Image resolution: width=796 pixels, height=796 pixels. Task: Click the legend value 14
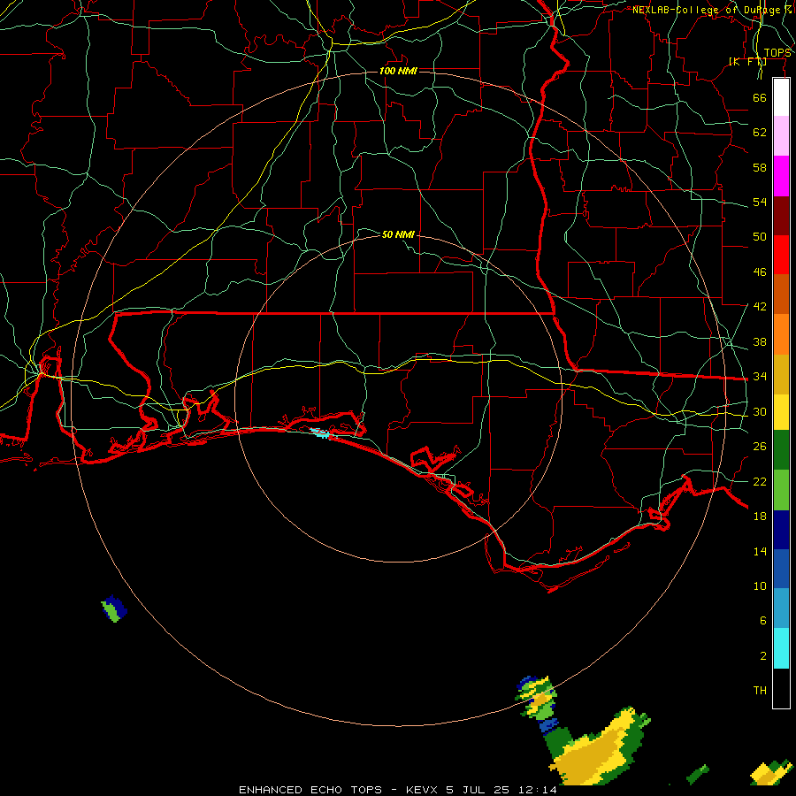click(760, 551)
